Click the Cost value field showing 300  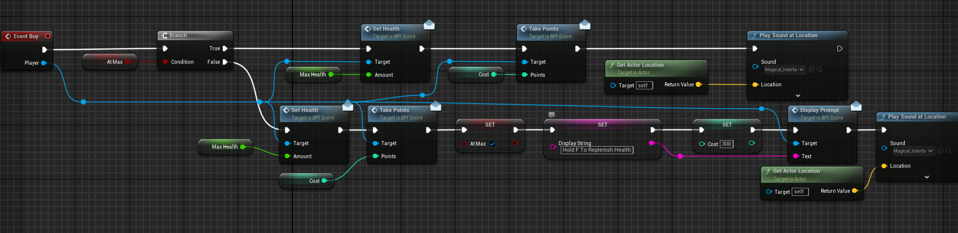726,144
